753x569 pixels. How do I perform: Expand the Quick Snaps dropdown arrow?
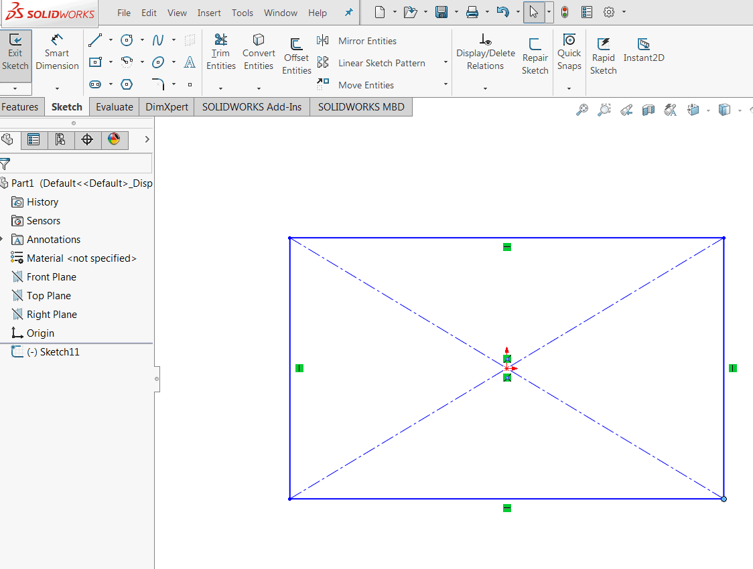(569, 89)
